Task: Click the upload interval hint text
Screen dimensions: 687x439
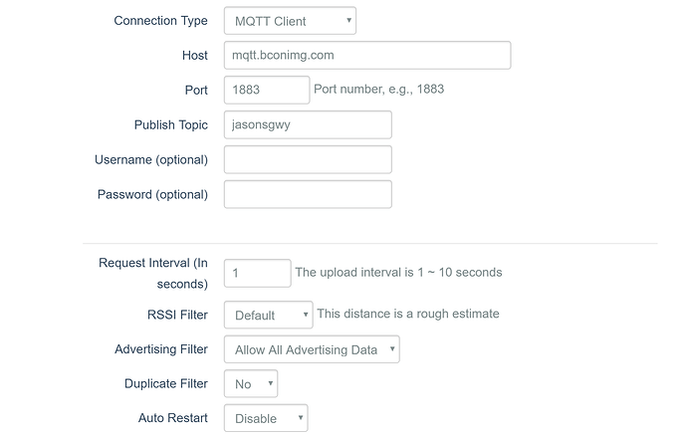Action: point(398,272)
